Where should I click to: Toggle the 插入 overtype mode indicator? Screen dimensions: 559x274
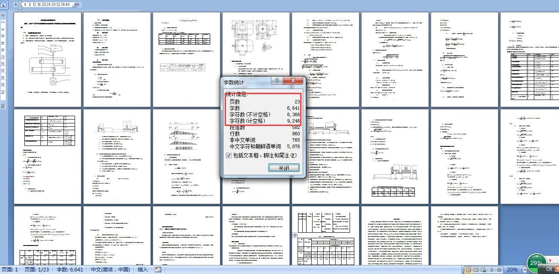click(x=143, y=270)
